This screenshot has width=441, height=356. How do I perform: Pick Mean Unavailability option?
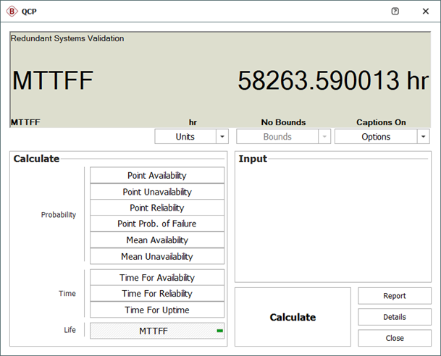pos(157,256)
